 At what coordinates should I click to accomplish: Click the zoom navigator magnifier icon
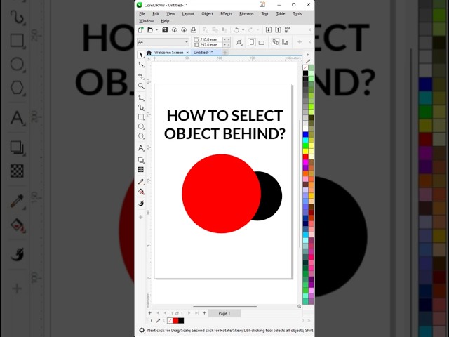pos(300,306)
